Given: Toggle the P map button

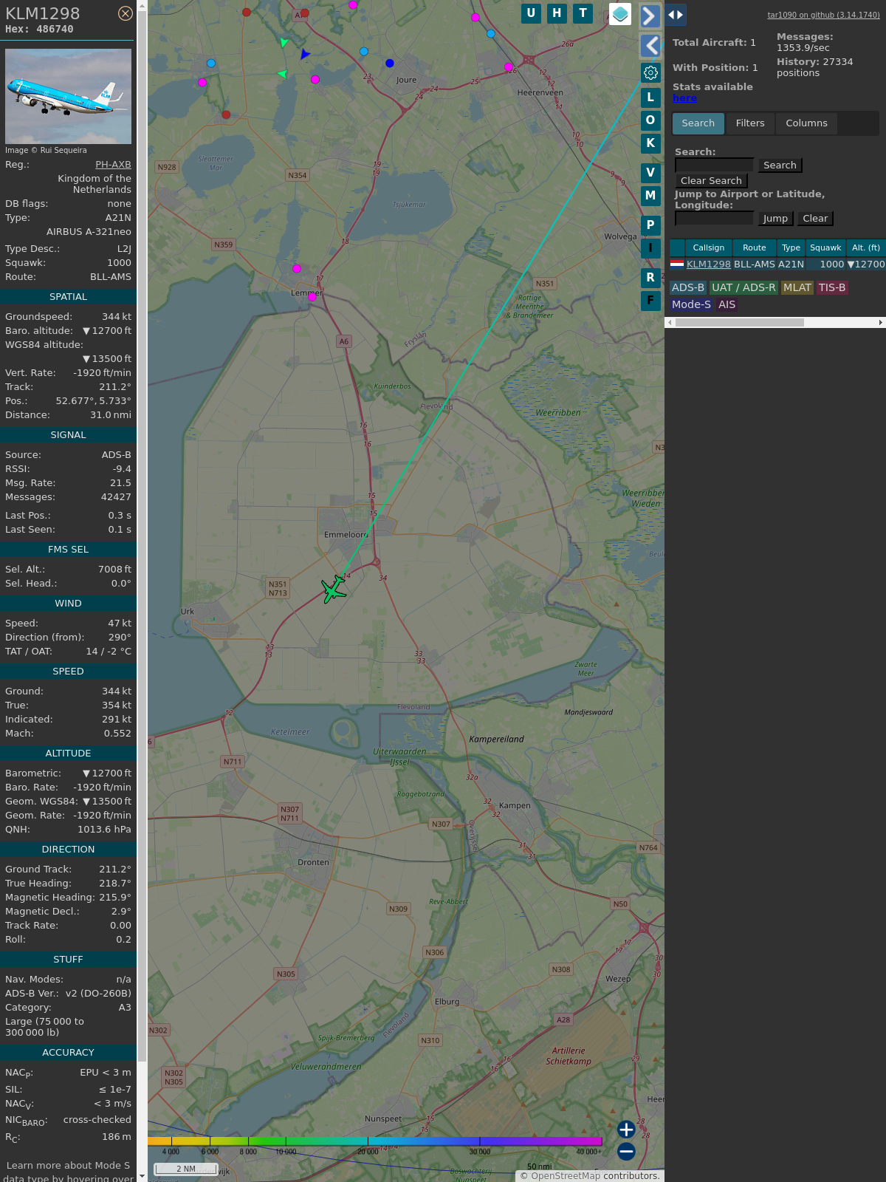Looking at the screenshot, I should coord(650,225).
